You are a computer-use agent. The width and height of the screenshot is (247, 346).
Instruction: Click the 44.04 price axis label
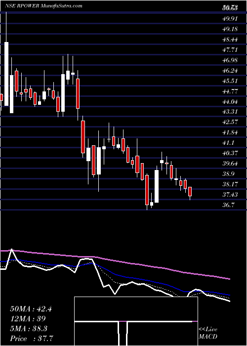click(230, 102)
